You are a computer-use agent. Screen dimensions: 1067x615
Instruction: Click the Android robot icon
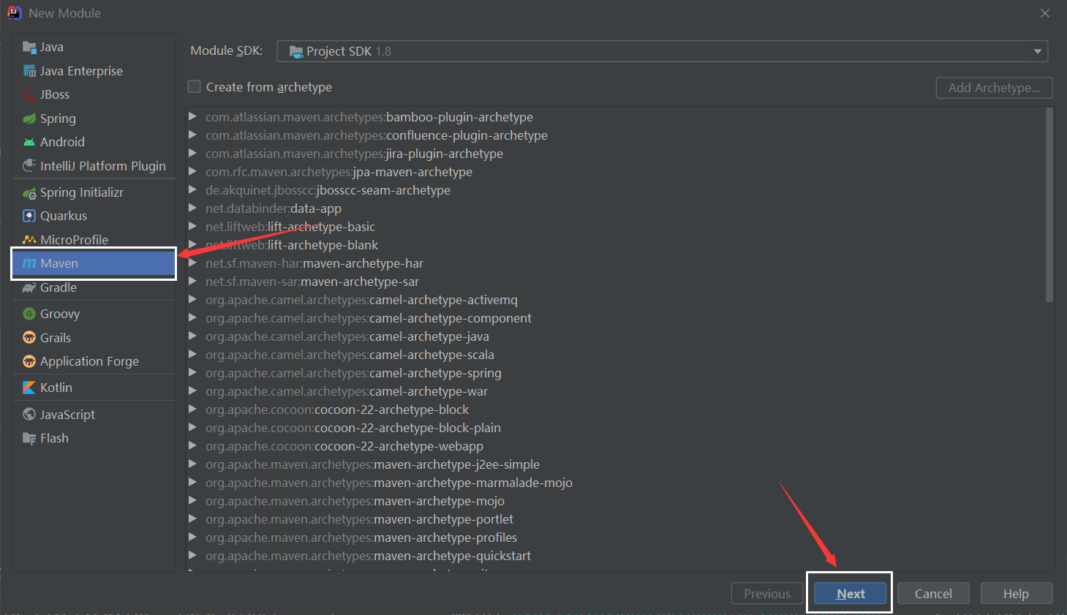29,142
